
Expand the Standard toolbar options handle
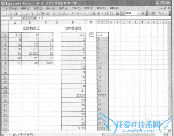(147, 14)
